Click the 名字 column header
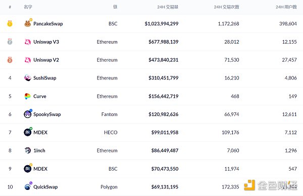Viewport: 303px width, 196px height. click(x=28, y=7)
